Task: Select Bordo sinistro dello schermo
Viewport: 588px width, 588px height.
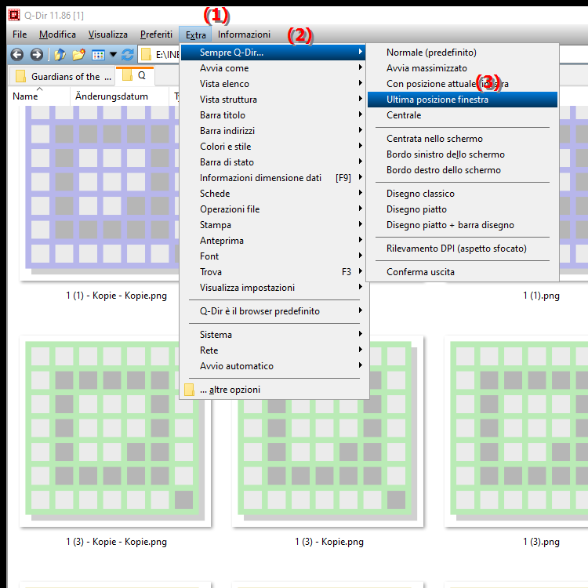Action: click(x=462, y=154)
